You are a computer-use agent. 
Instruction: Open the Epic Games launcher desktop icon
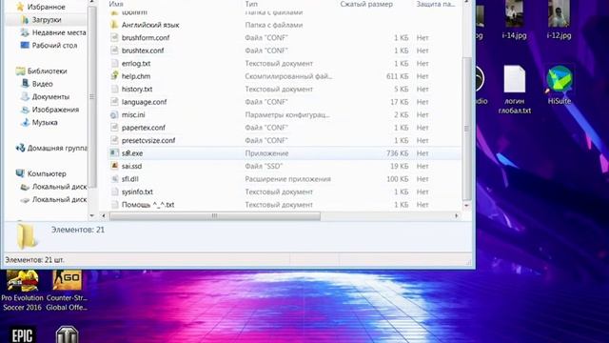(x=22, y=334)
